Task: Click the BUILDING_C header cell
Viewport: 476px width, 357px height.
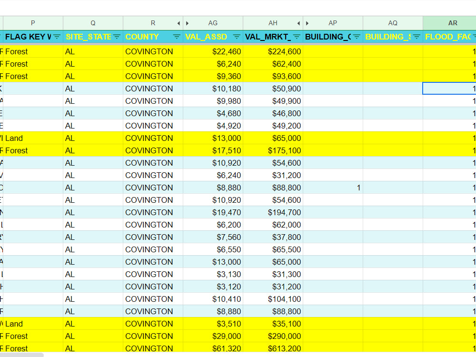Action: pyautogui.click(x=333, y=37)
